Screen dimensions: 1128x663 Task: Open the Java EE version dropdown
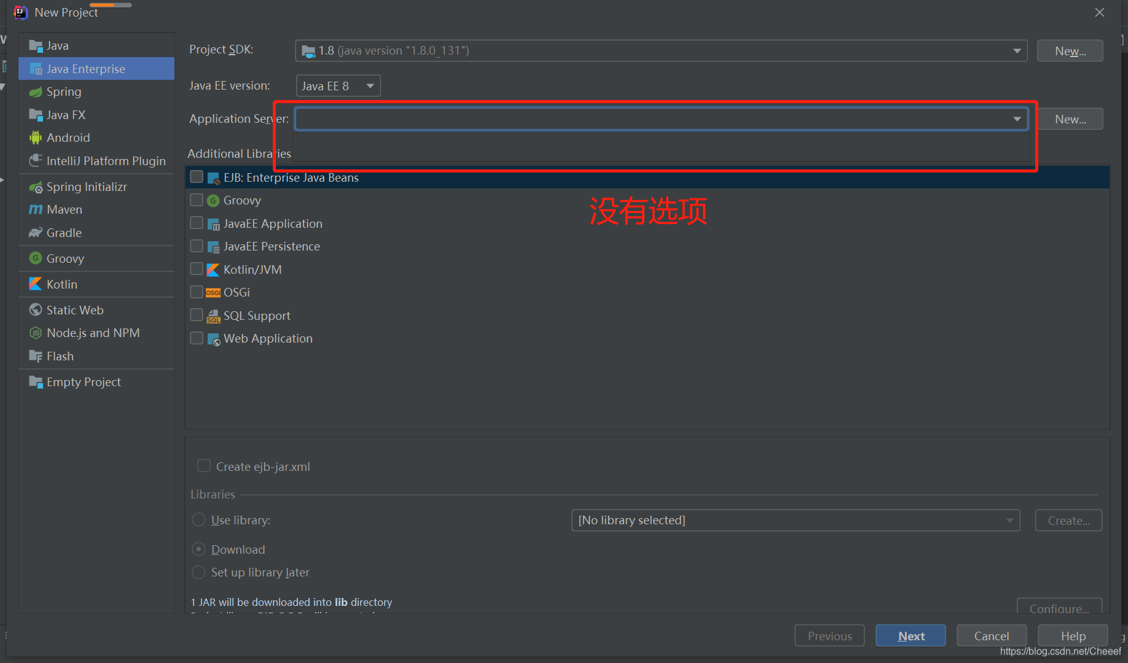(x=338, y=86)
